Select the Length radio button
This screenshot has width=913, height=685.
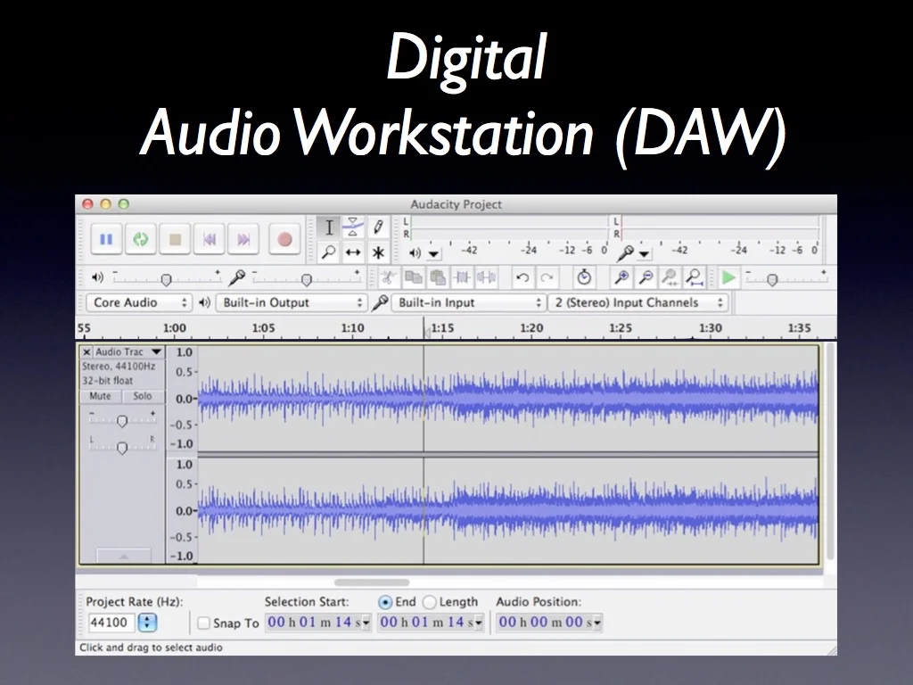point(429,602)
